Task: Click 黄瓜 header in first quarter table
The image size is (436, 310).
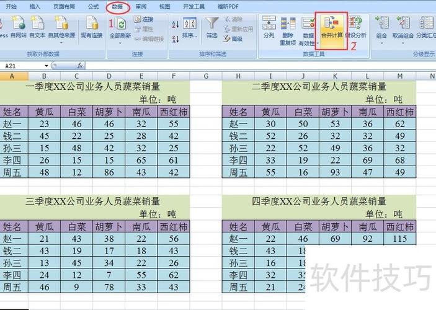Action: (44, 112)
